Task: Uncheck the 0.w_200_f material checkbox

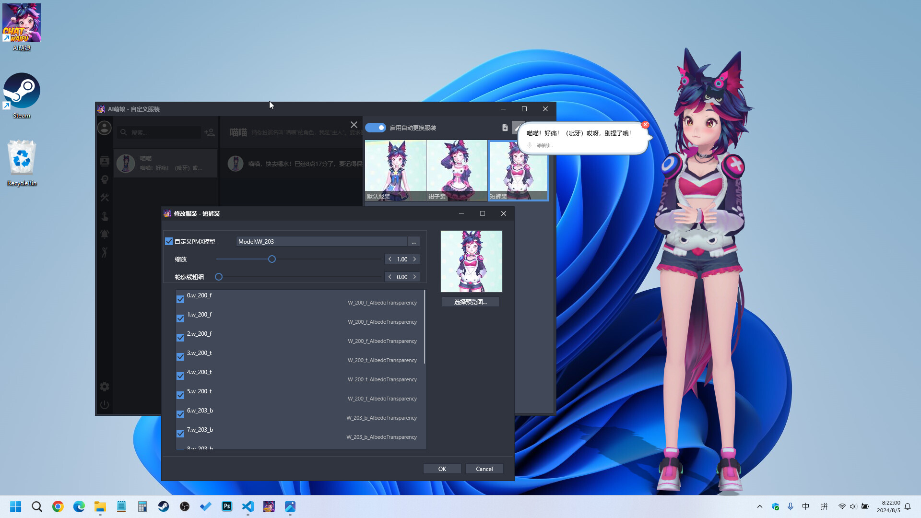Action: [x=180, y=299]
